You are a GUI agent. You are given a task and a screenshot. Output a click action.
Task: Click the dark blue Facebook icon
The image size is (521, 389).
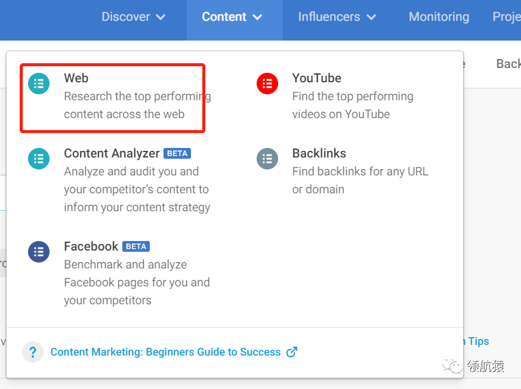point(39,251)
